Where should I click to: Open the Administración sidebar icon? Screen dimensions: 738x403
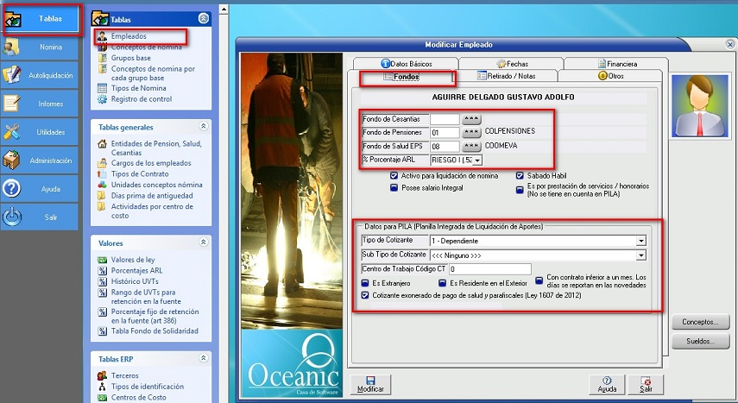tap(12, 161)
